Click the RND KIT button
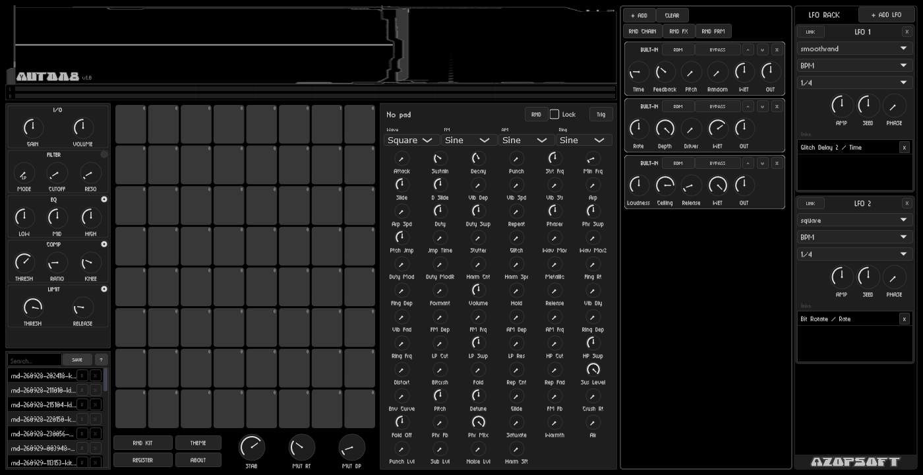 coord(143,443)
